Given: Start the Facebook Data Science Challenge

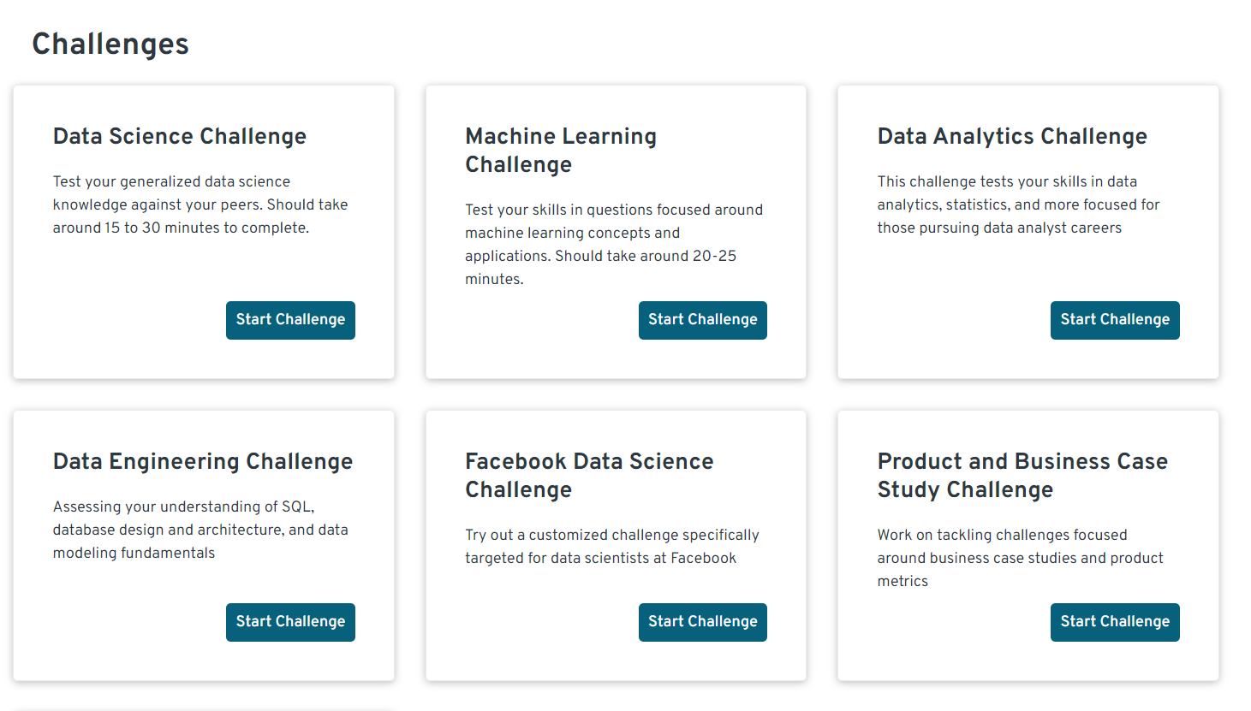Looking at the screenshot, I should 702,622.
